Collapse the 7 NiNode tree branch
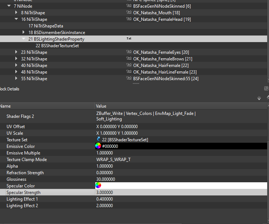The width and height of the screenshot is (269, 224). point(9,6)
